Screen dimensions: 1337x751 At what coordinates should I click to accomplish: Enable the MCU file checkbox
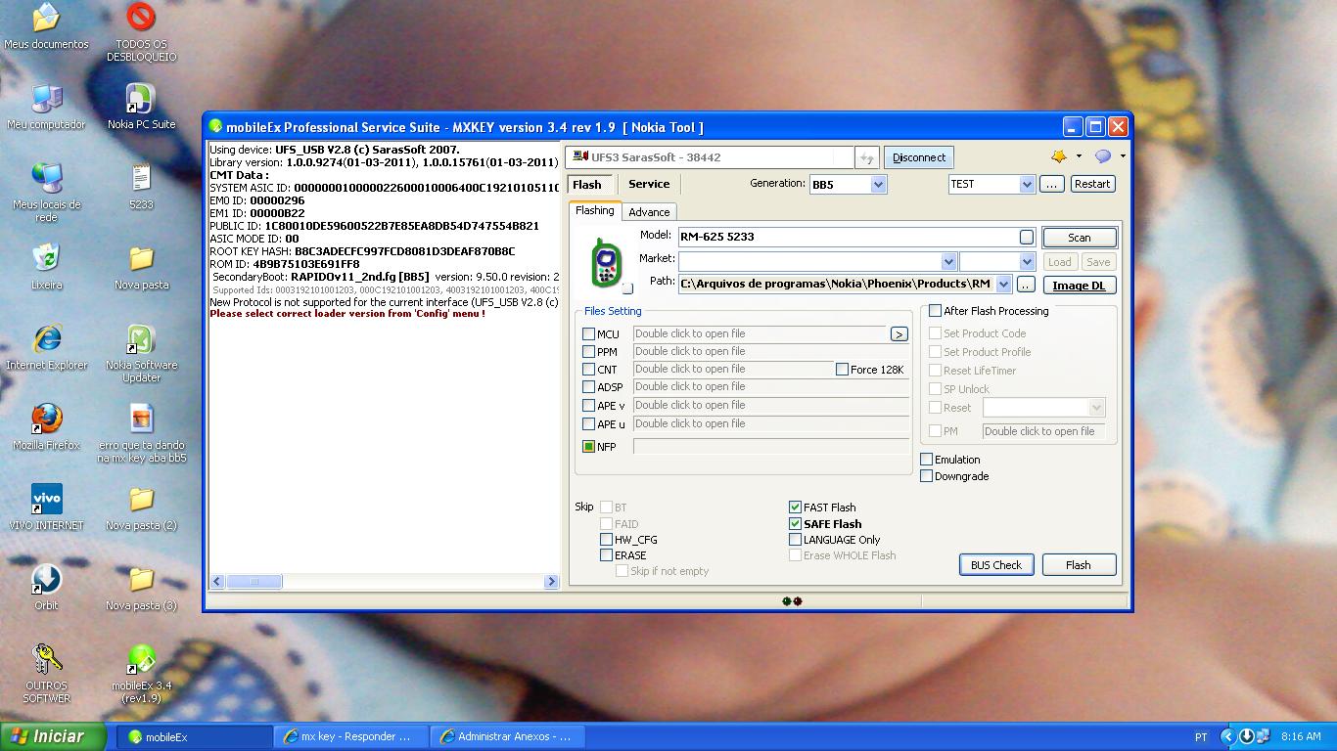[588, 334]
